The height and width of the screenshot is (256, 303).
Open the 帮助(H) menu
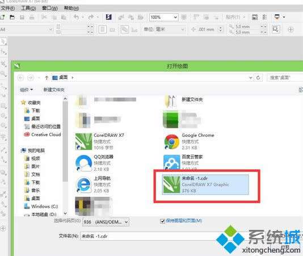click(71, 8)
